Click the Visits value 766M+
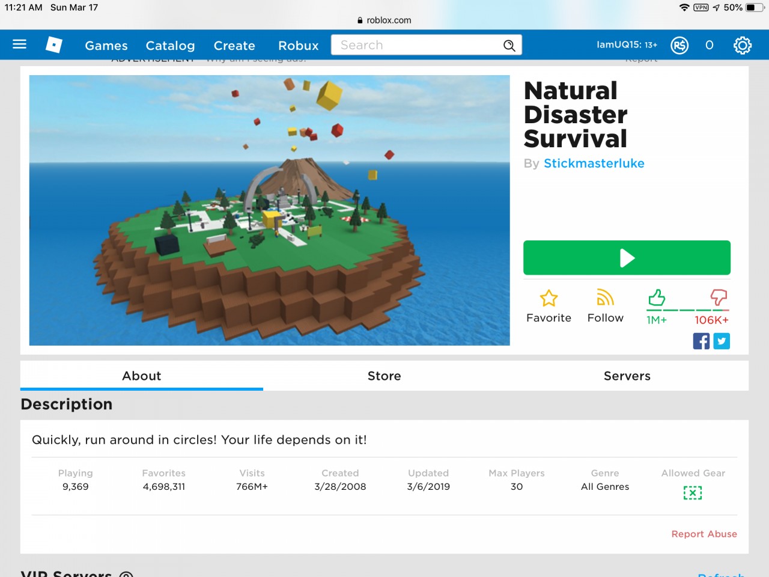The width and height of the screenshot is (769, 577). [x=252, y=487]
